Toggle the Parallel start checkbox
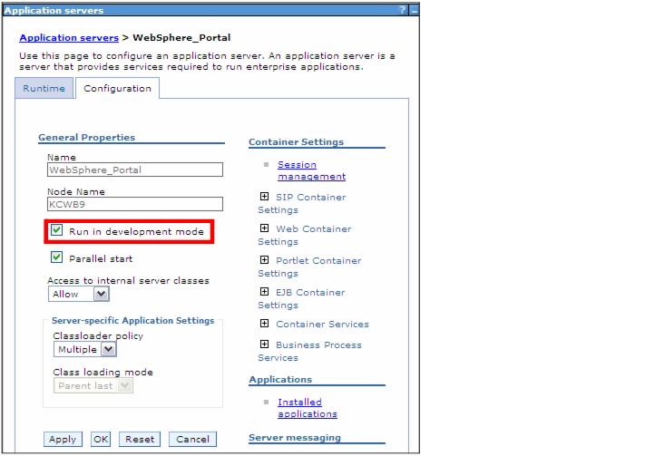This screenshot has width=645, height=456. [57, 257]
